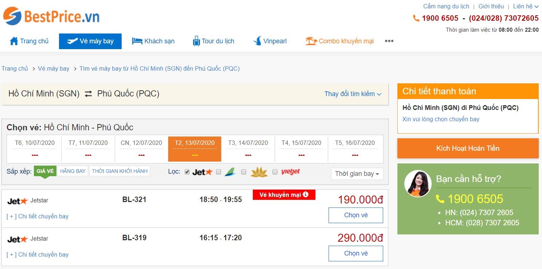Click Chọn vé for the 190.000đ flight
Screen dimensions: 542x269
356,215
